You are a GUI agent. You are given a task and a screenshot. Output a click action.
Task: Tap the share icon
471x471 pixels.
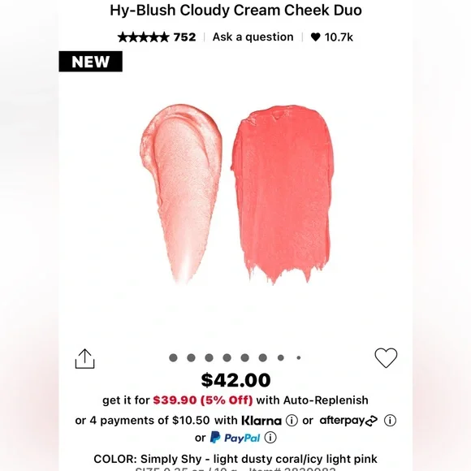pyautogui.click(x=84, y=359)
